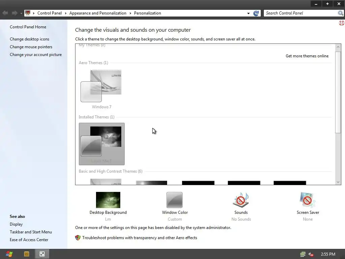Screen dimensions: 345x259
Task: Open Window Color swatch
Action: 175,200
